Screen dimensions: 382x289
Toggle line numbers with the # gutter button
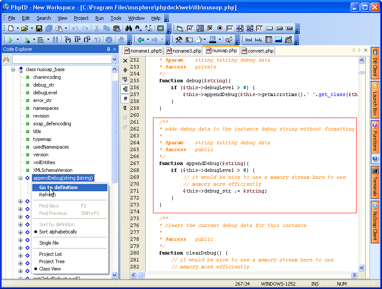tap(125, 98)
